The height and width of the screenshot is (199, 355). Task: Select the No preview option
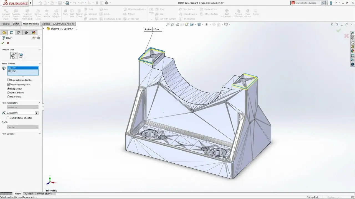8,97
